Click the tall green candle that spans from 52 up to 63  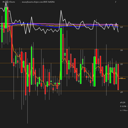point(61,54)
